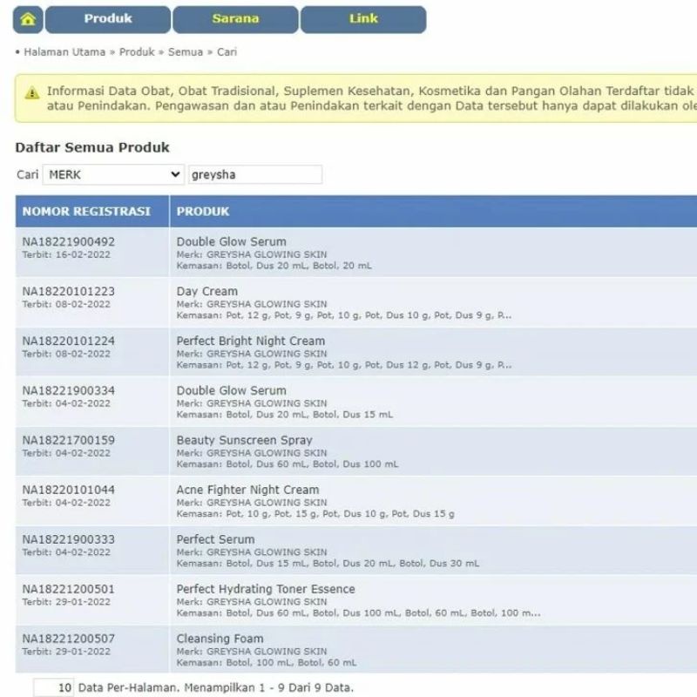Select registration number NA18220101223
This screenshot has height=697, width=697.
[x=69, y=292]
